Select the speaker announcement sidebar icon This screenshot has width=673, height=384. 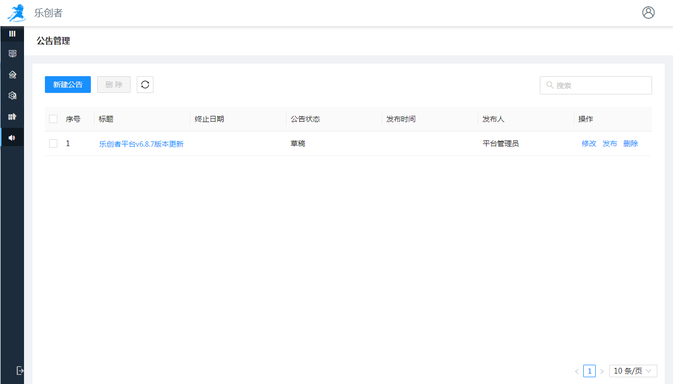(13, 138)
